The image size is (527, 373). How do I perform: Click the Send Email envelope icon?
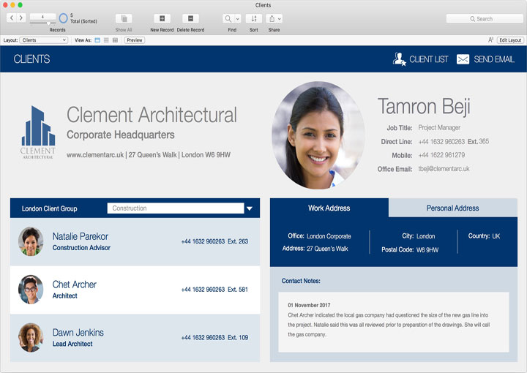[x=463, y=59]
